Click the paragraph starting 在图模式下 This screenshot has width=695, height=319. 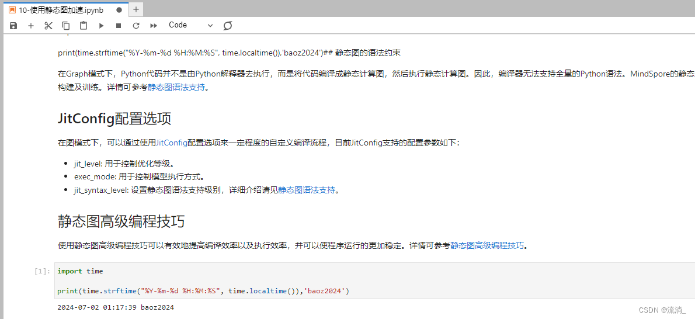(x=260, y=143)
